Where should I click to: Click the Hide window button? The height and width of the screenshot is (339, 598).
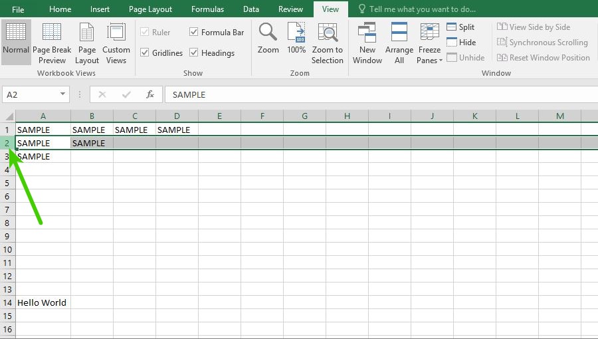click(461, 43)
